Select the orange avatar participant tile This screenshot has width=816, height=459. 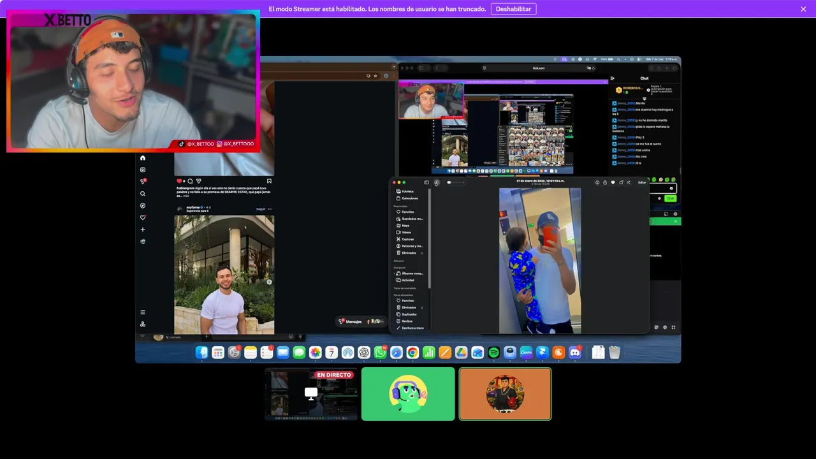click(x=505, y=394)
